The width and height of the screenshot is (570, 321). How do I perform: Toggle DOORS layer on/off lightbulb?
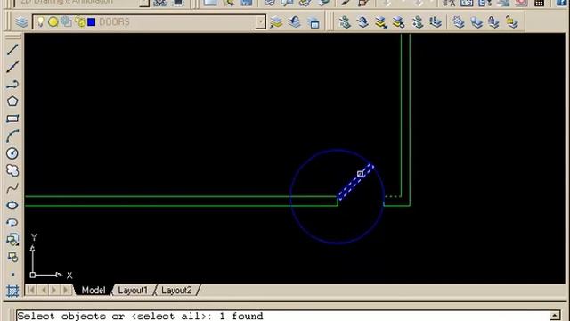coord(41,21)
